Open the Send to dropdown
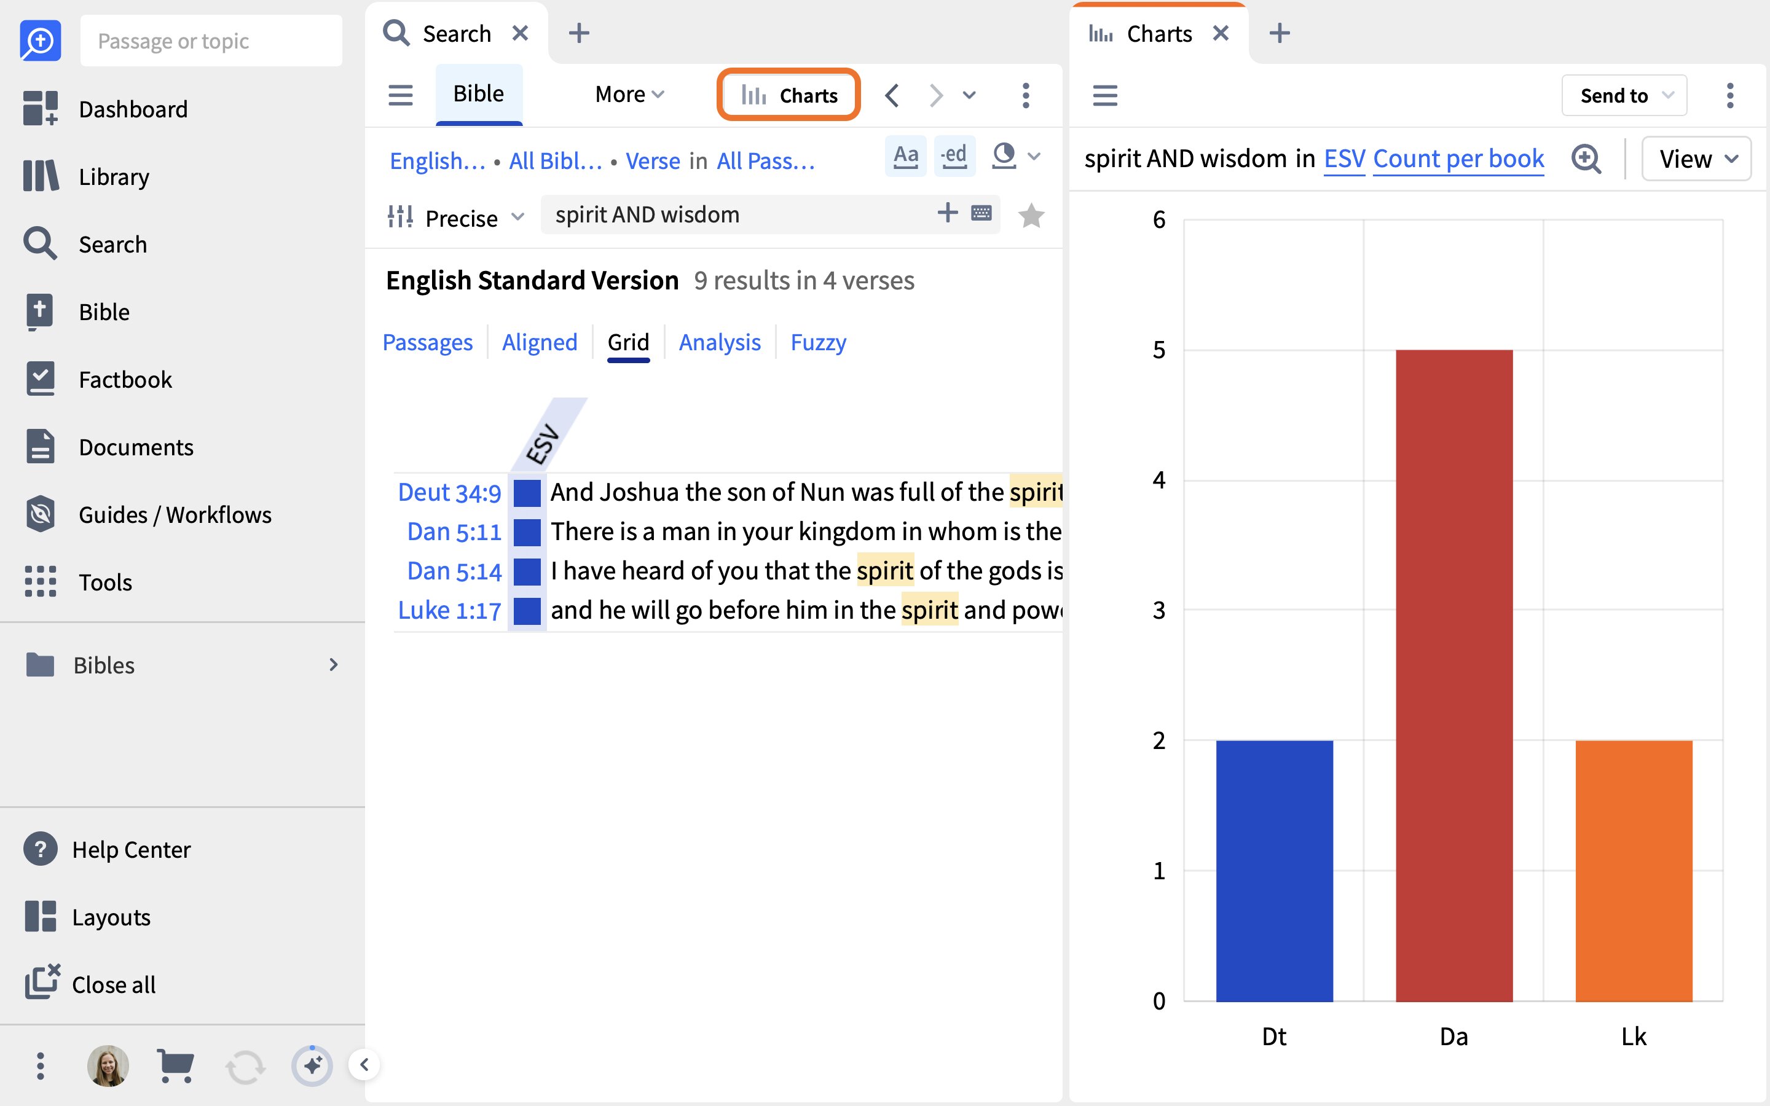This screenshot has width=1770, height=1106. tap(1624, 95)
